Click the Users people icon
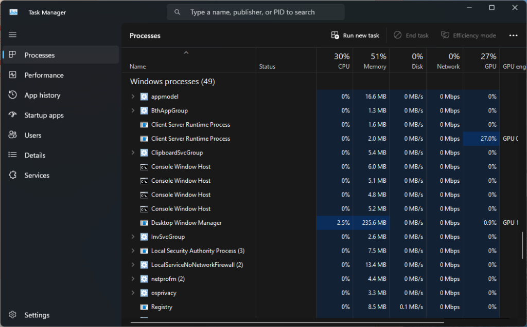 pyautogui.click(x=13, y=135)
